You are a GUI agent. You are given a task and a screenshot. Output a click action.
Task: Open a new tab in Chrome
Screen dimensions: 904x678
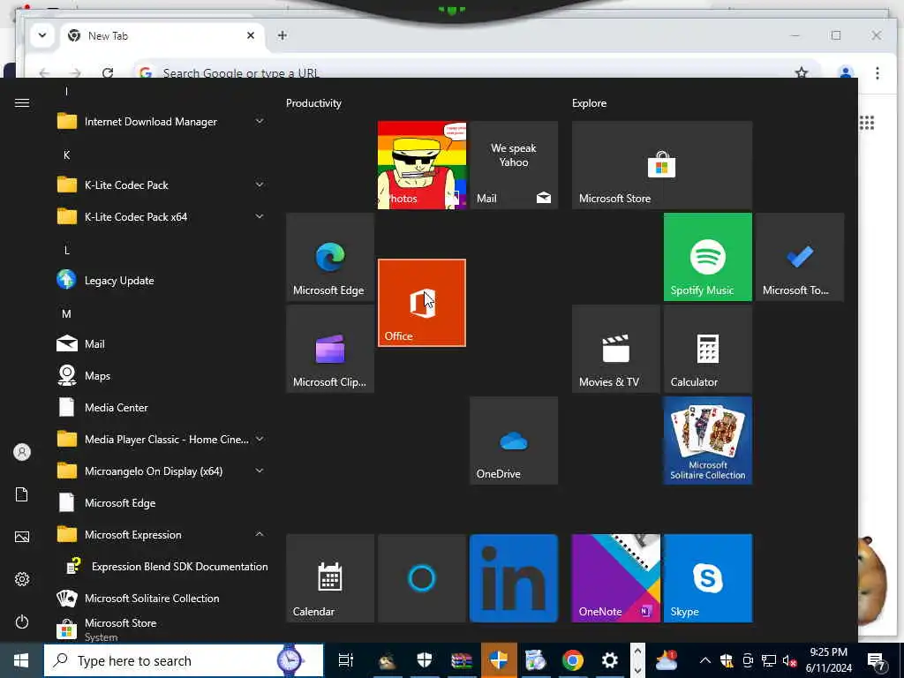(282, 35)
